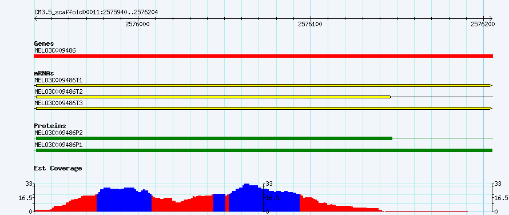
Task: Open the MELO3C009486T1 label link
Action: tap(58, 80)
